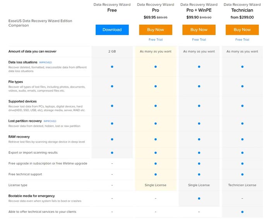The image size is (271, 219).
Task: Click the Technician edition column heading
Action: point(242,10)
